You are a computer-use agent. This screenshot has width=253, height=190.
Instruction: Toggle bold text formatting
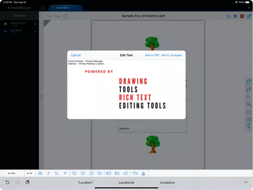pyautogui.click(x=40, y=173)
